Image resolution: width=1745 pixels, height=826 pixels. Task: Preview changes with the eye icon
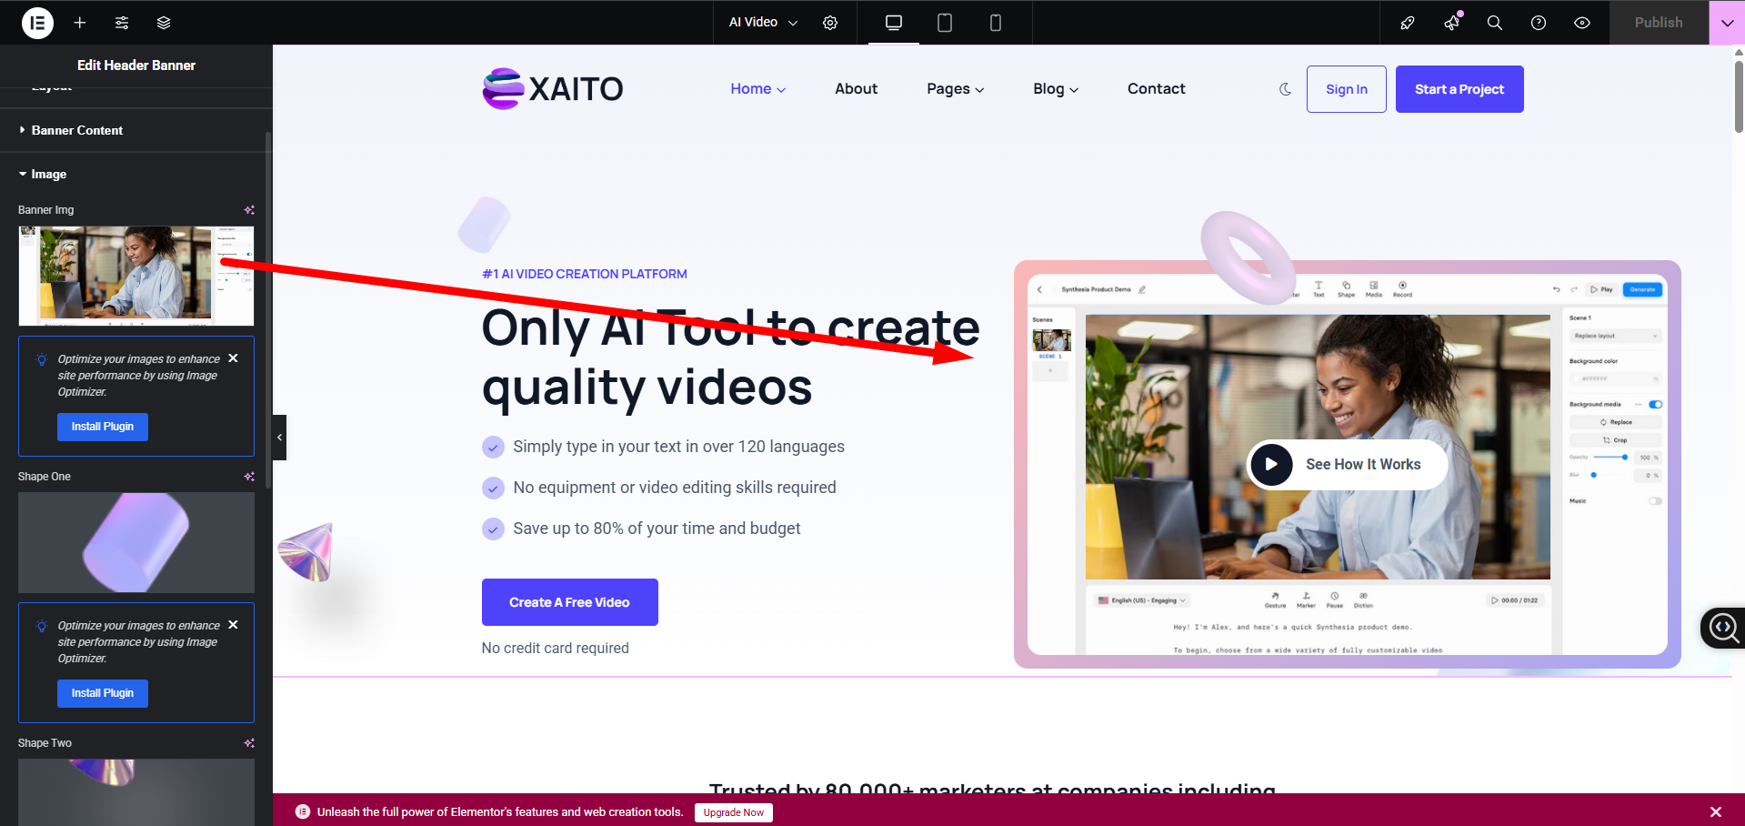tap(1581, 22)
